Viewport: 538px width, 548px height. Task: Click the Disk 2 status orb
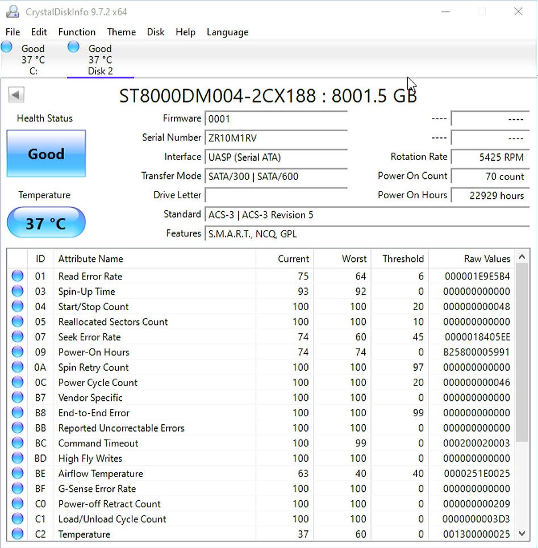(x=73, y=48)
